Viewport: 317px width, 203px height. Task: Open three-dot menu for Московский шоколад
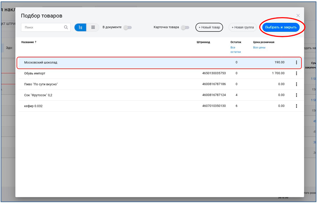(296, 62)
